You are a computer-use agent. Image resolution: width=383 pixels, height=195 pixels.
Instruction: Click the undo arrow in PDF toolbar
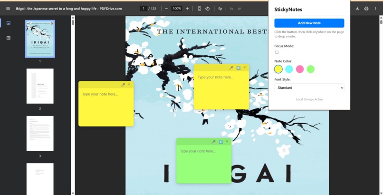pos(231,9)
